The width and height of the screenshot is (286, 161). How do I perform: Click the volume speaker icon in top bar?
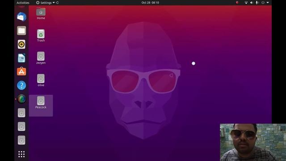pos(252,3)
